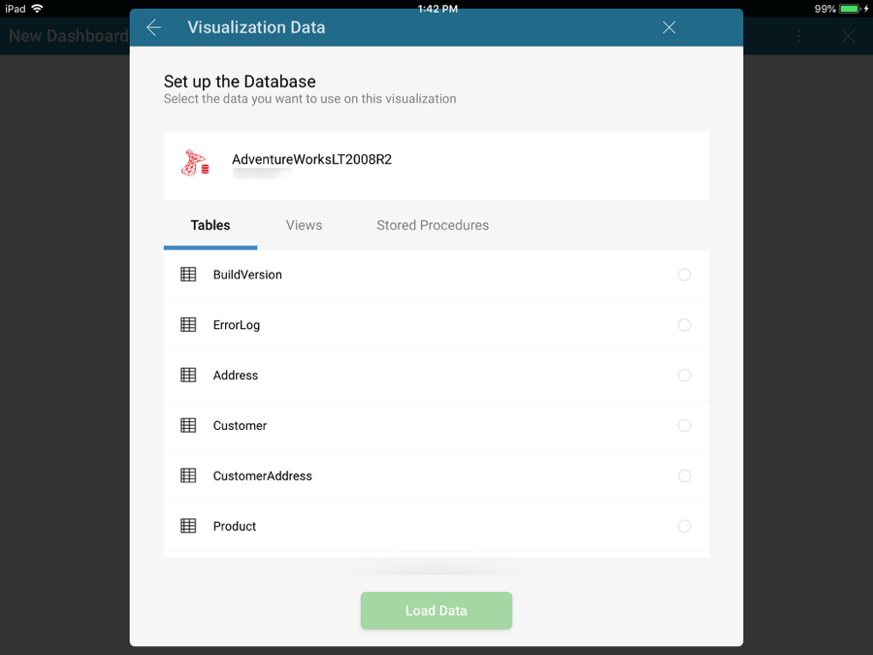Tap the AdventureWorksLT2008R2 database icon

(195, 163)
